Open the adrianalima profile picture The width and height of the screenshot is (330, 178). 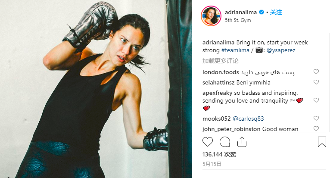(x=211, y=16)
